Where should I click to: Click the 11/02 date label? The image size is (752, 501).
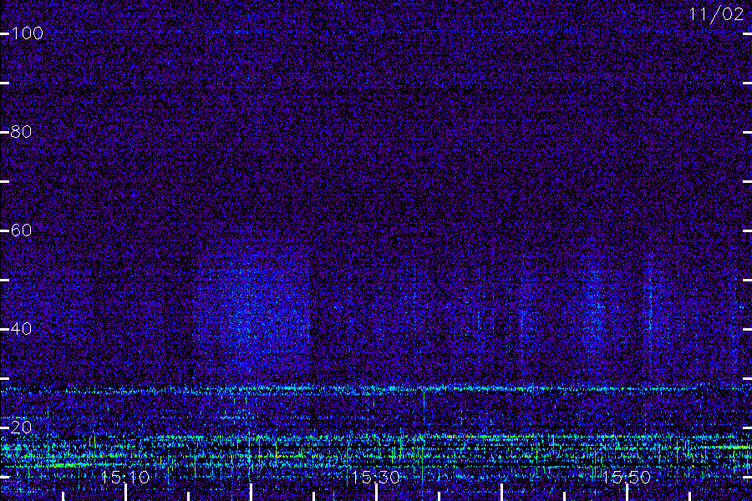click(x=717, y=14)
